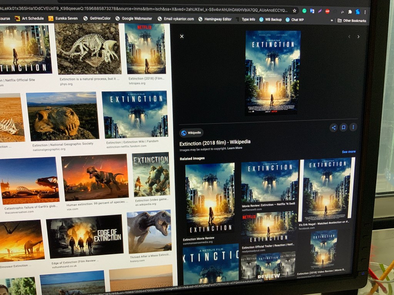Advance to the next image with the right arrow

358,36
